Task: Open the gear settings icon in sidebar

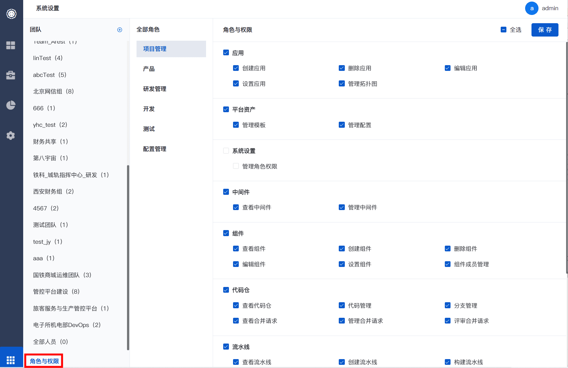Action: coord(11,136)
